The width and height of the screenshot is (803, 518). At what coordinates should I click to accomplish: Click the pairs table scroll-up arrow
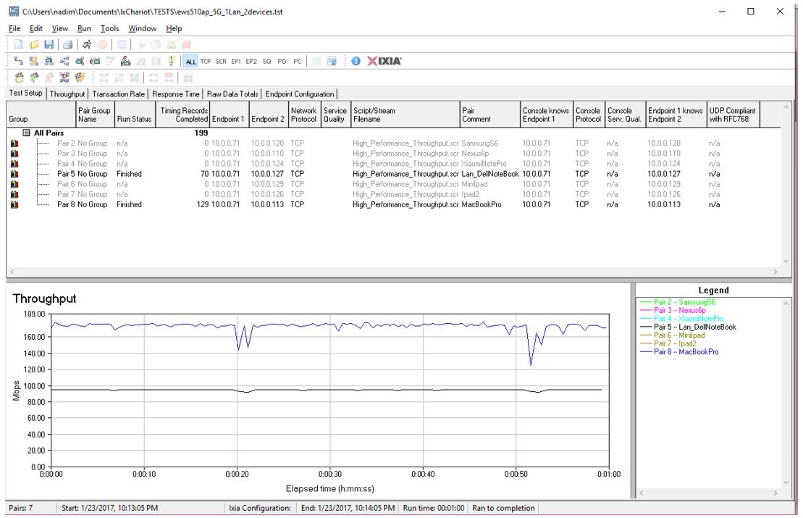point(786,107)
